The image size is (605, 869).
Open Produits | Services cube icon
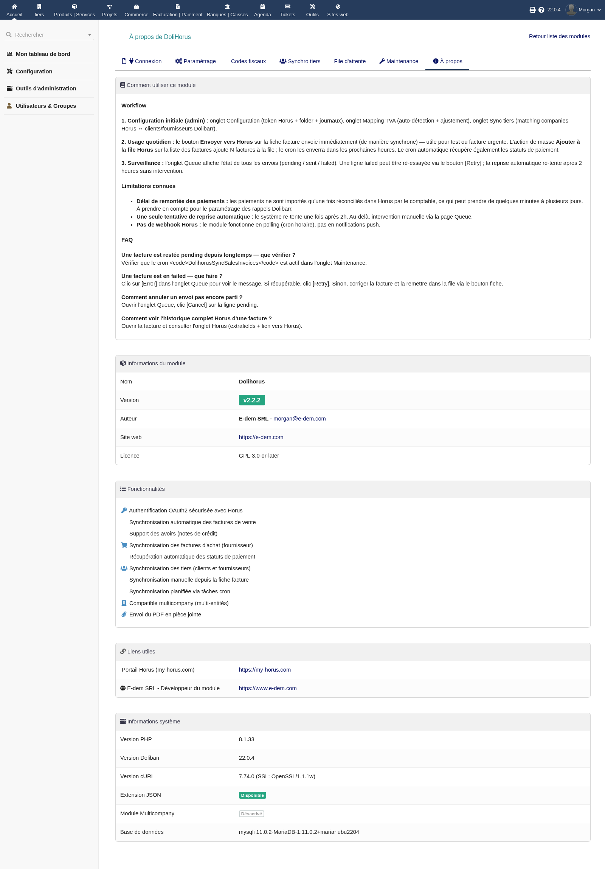pos(74,6)
